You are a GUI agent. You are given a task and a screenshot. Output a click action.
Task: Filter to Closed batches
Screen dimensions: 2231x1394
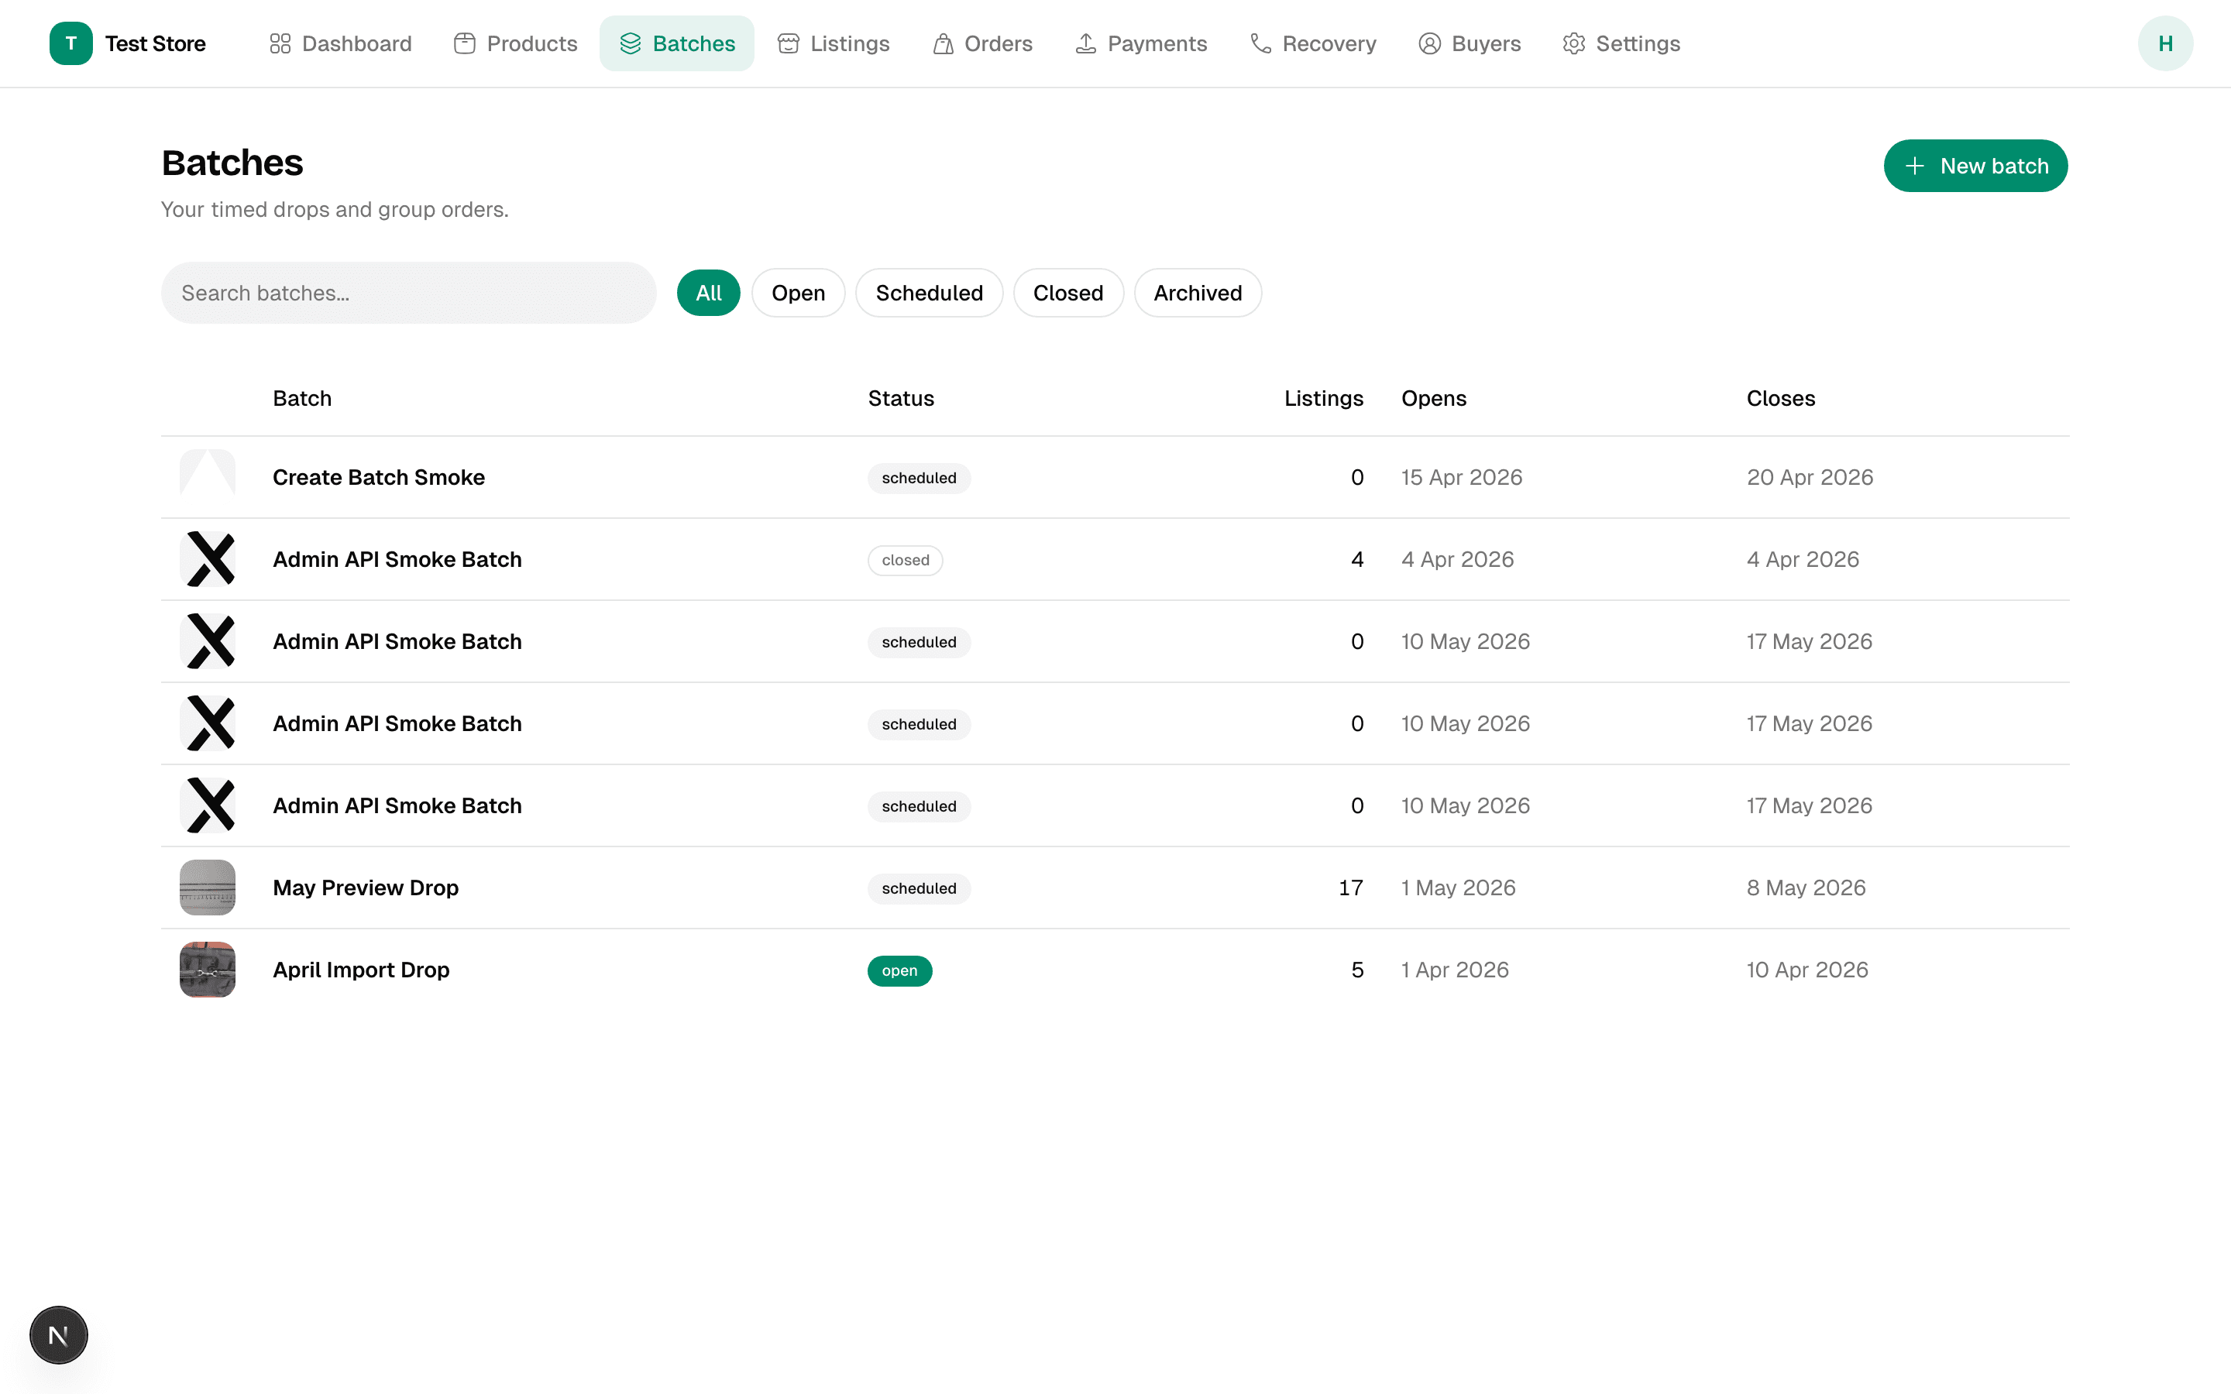pyautogui.click(x=1067, y=294)
